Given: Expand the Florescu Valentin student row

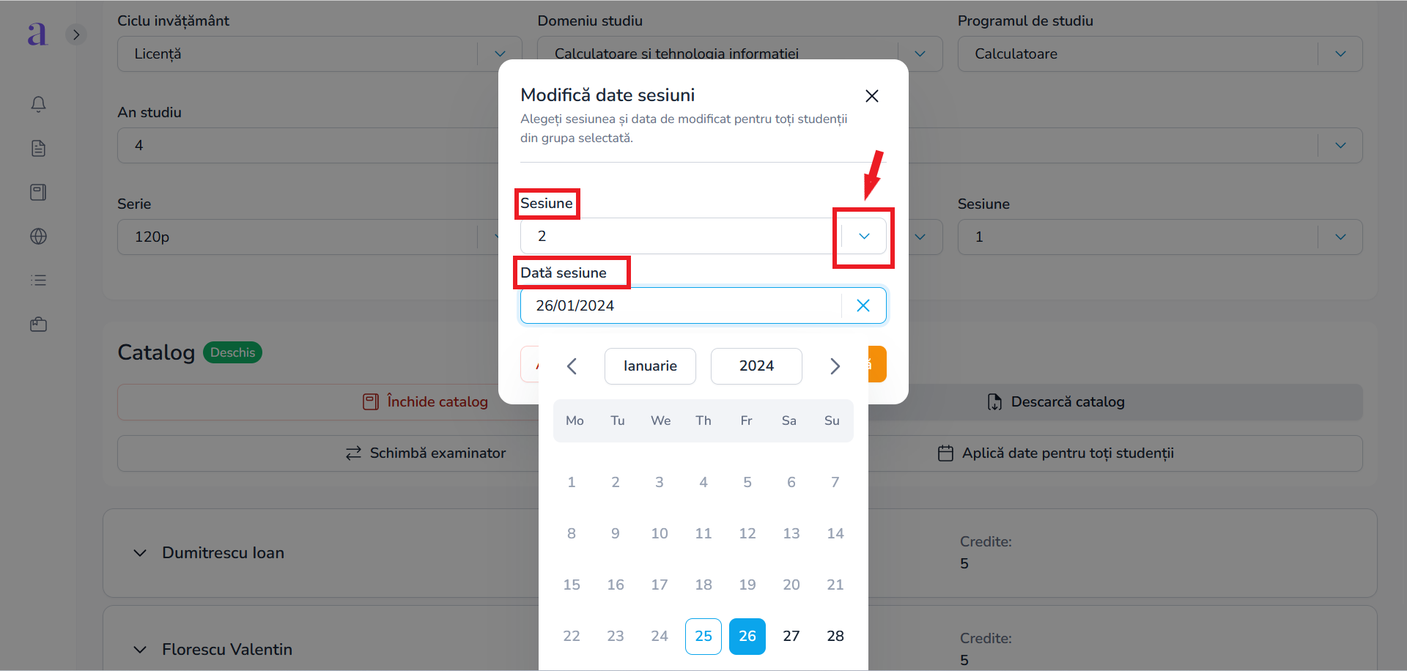Looking at the screenshot, I should pos(140,650).
